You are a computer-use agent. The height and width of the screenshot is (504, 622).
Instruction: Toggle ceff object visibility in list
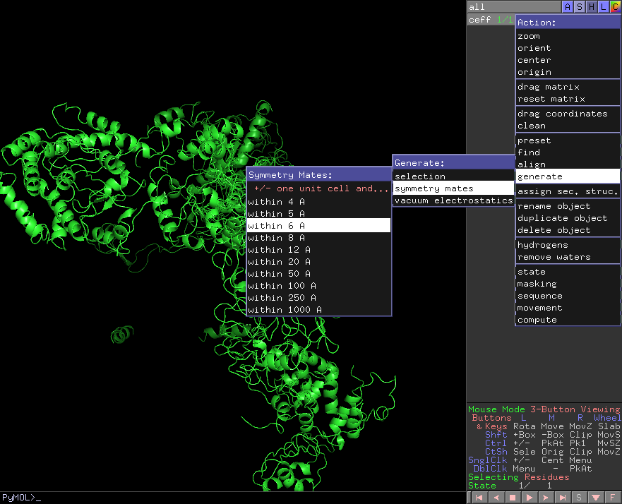tap(491, 20)
